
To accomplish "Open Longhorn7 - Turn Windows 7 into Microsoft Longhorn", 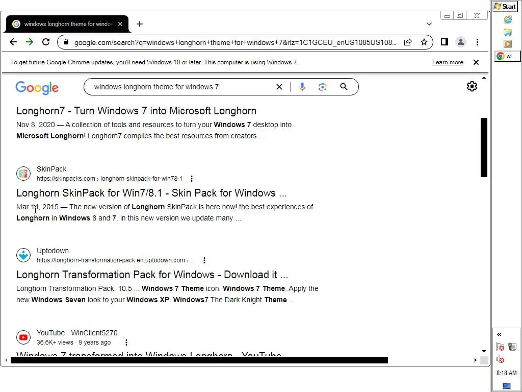I will (137, 111).
